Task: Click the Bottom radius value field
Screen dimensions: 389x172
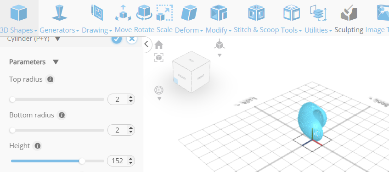Action: click(121, 130)
